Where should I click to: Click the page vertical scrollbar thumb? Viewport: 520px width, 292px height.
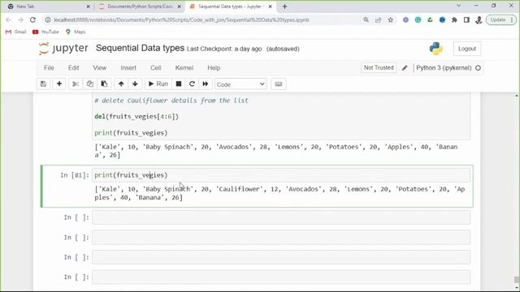point(517,280)
